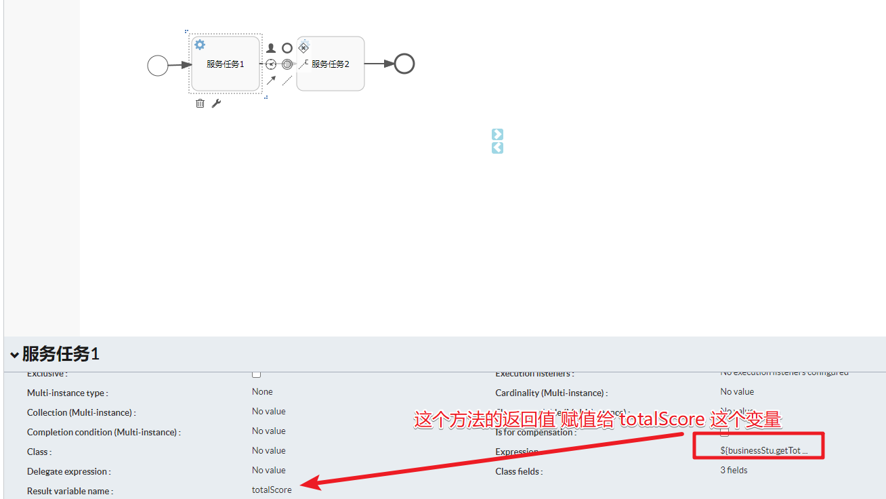Toggle the Is for compensation checkbox
Viewport: 886px width, 499px height.
click(x=725, y=432)
